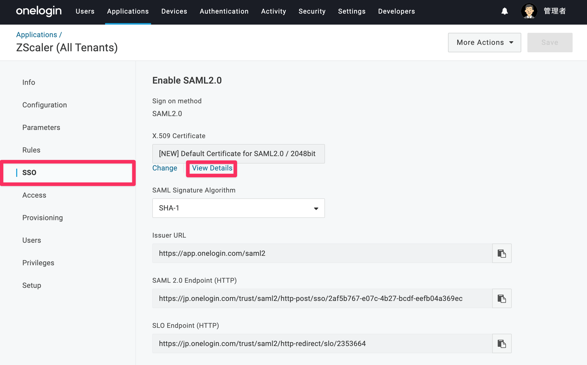
Task: Go to the Privileges sidebar tab
Action: click(38, 263)
